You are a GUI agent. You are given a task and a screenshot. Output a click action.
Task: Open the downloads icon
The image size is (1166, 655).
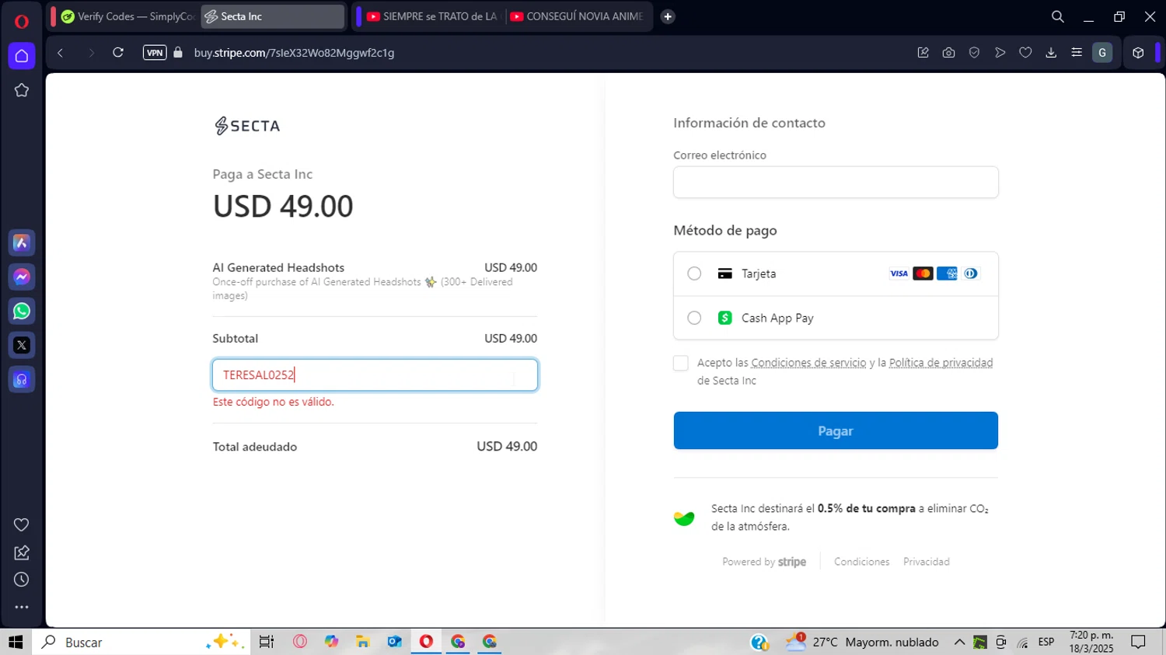coord(1051,53)
